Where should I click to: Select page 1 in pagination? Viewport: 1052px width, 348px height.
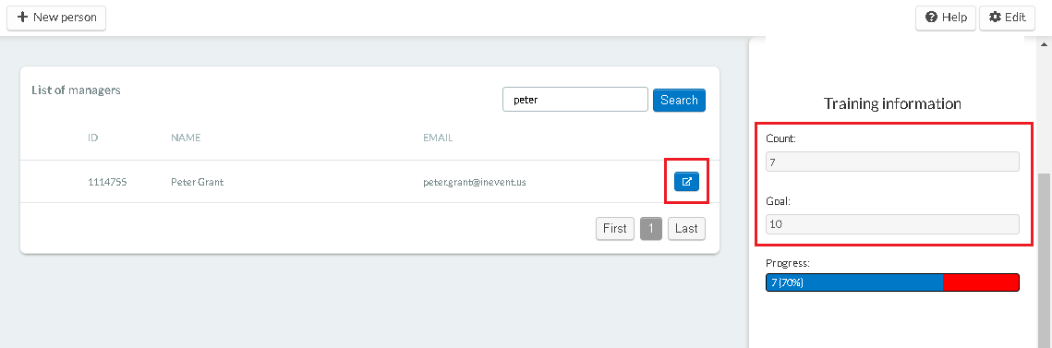click(x=651, y=229)
